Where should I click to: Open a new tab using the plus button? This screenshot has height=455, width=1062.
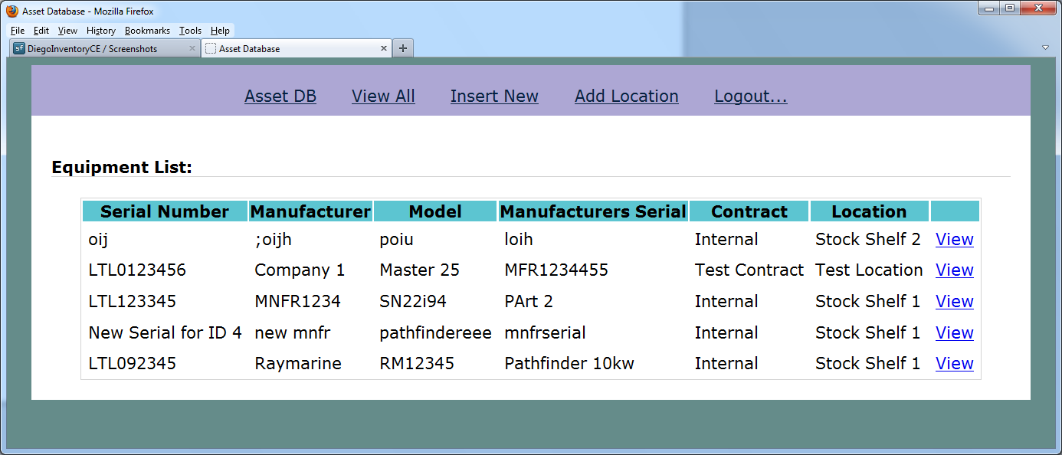[403, 47]
